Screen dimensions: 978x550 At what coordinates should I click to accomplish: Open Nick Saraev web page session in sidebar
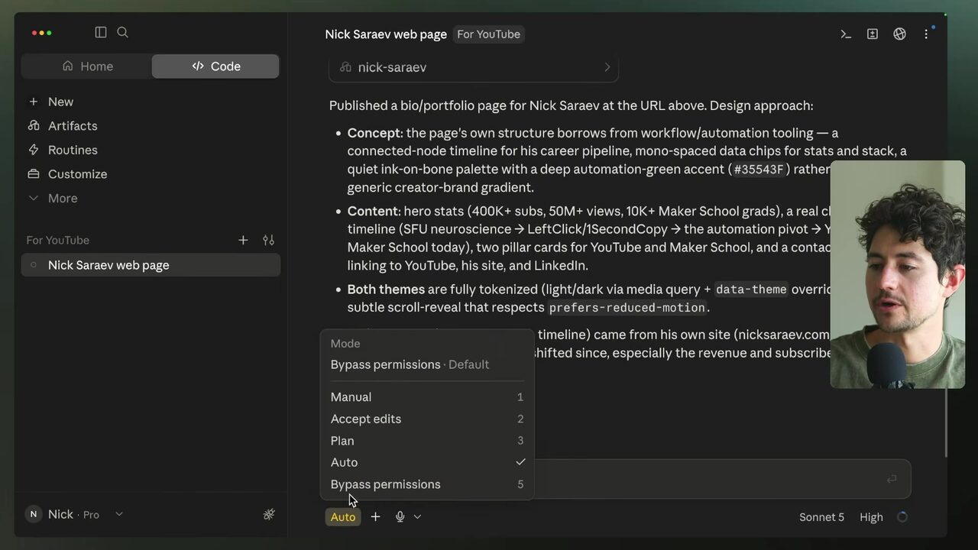pos(151,265)
